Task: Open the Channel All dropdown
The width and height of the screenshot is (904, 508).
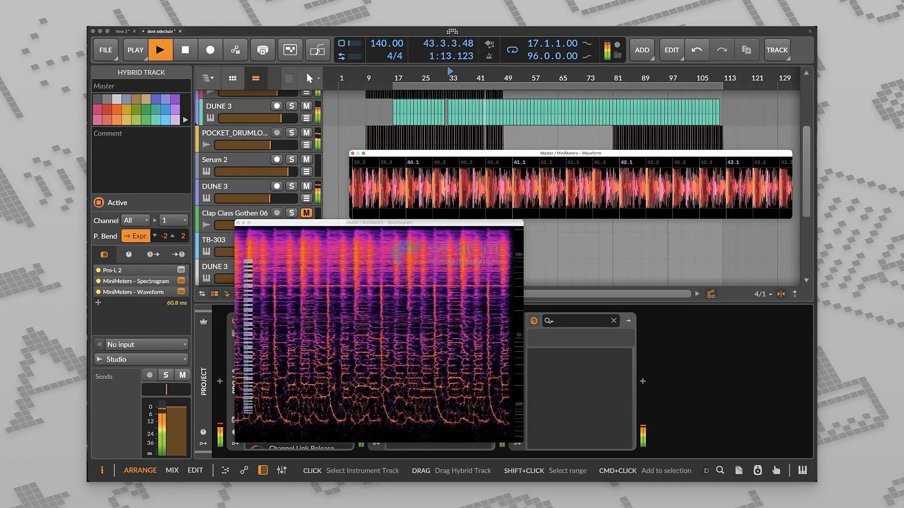Action: click(x=136, y=220)
